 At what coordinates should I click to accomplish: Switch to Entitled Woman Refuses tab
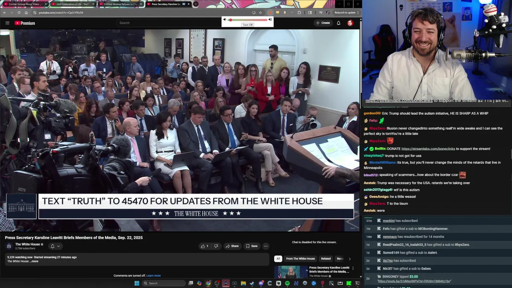tap(120, 4)
